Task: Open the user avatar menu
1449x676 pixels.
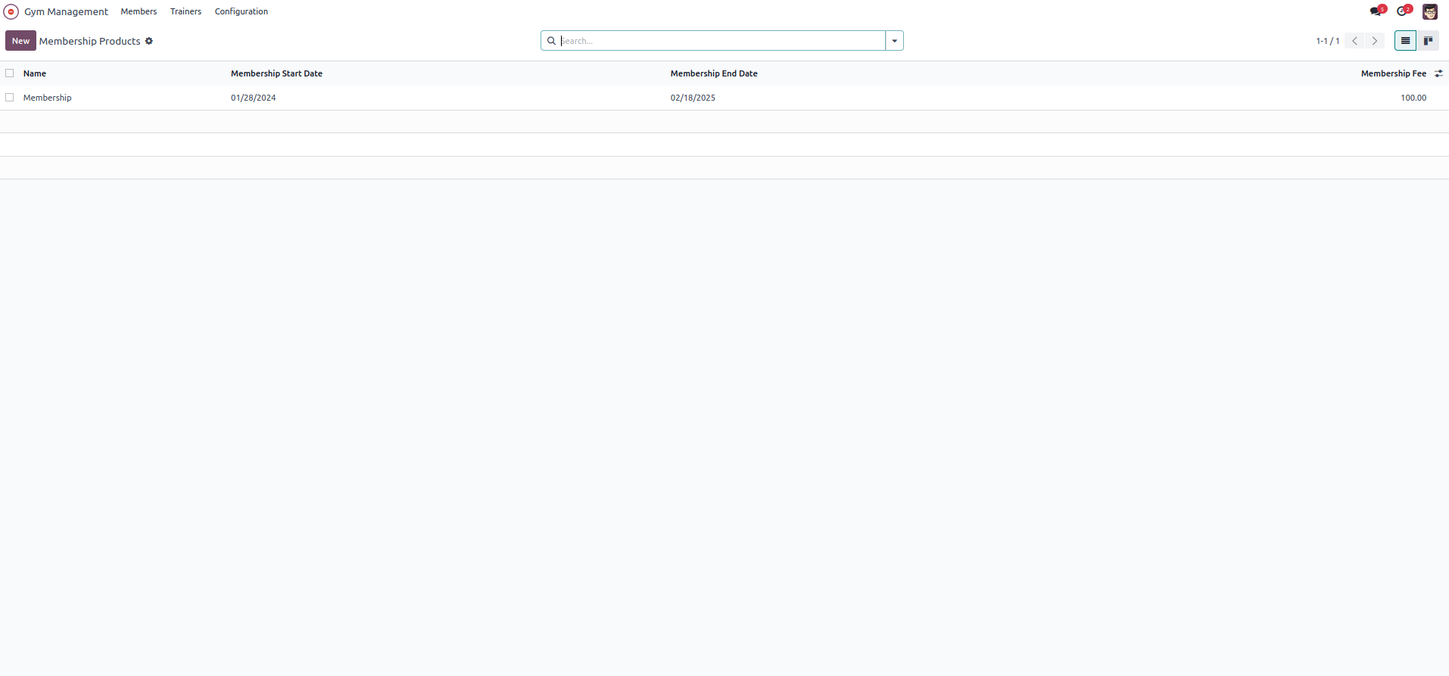Action: click(1430, 11)
